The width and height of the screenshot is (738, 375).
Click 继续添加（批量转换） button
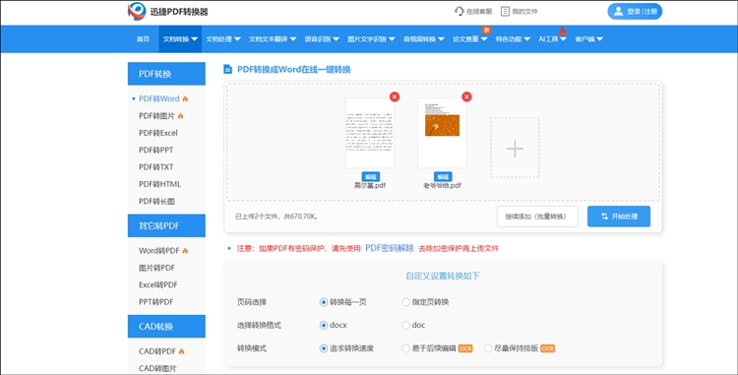pos(537,217)
